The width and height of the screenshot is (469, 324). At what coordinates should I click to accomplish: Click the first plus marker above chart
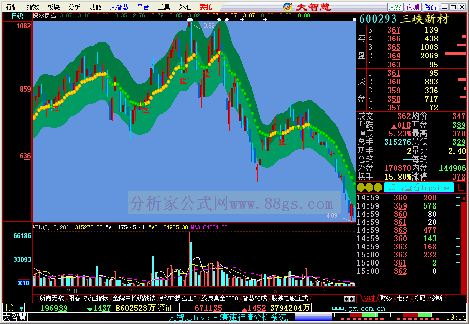pos(242,20)
